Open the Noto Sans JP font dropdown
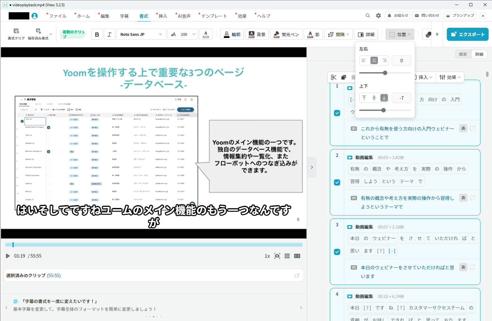This screenshot has width=492, height=321. pos(141,35)
